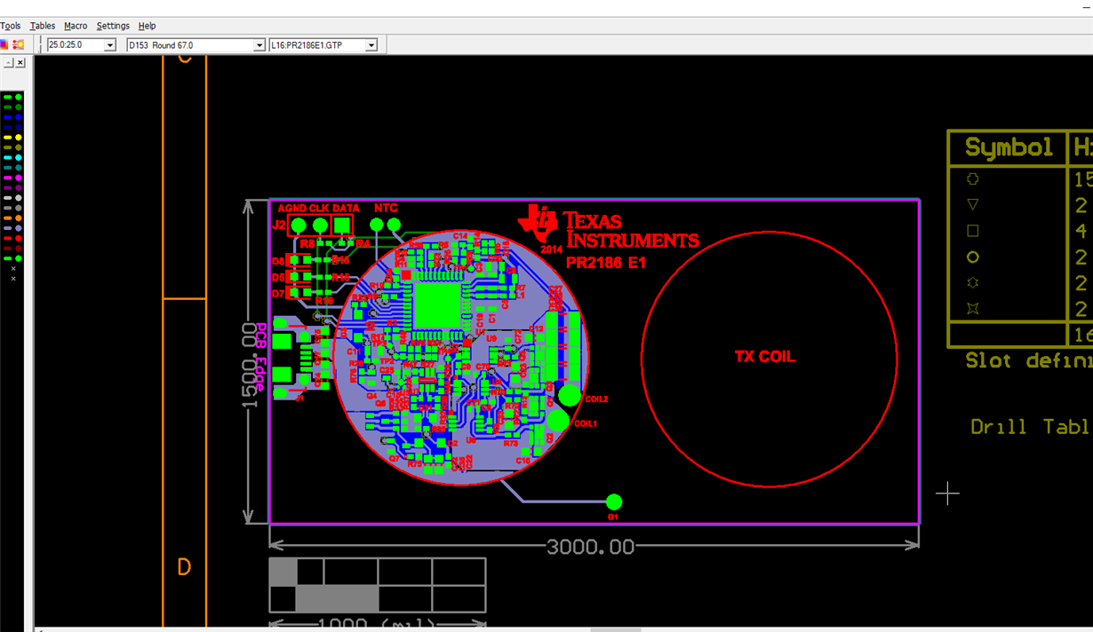Expand the 25.0:25.0 grid dropdown arrow
Viewport: 1093px width, 632px height.
(110, 44)
